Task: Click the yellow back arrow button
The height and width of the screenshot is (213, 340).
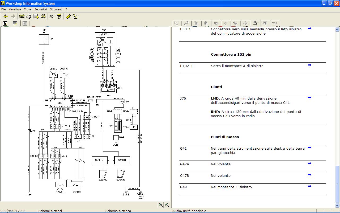Action: 6,17
